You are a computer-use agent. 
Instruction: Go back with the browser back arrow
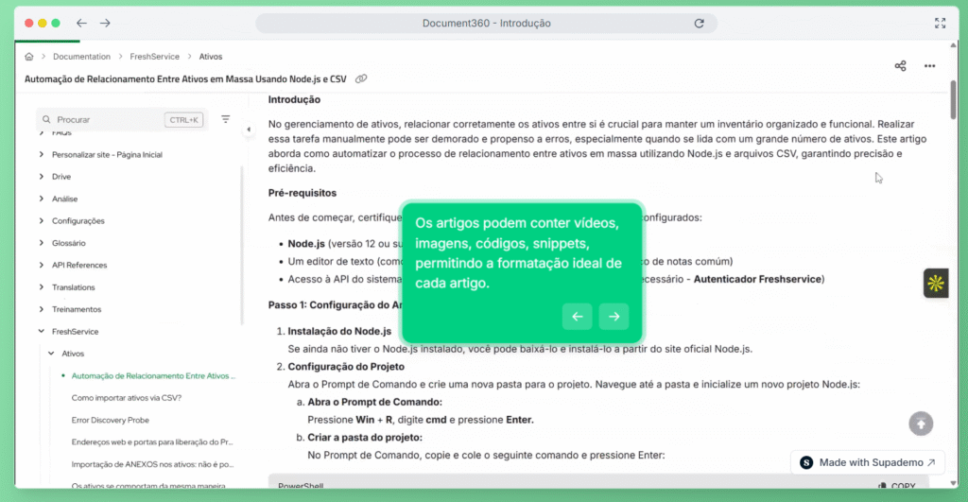click(x=81, y=23)
